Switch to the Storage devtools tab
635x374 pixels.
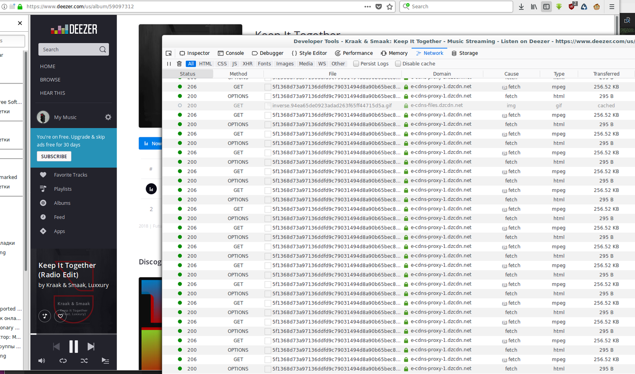pyautogui.click(x=464, y=53)
